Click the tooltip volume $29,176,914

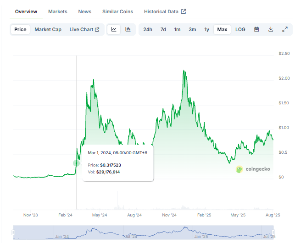[108, 172]
